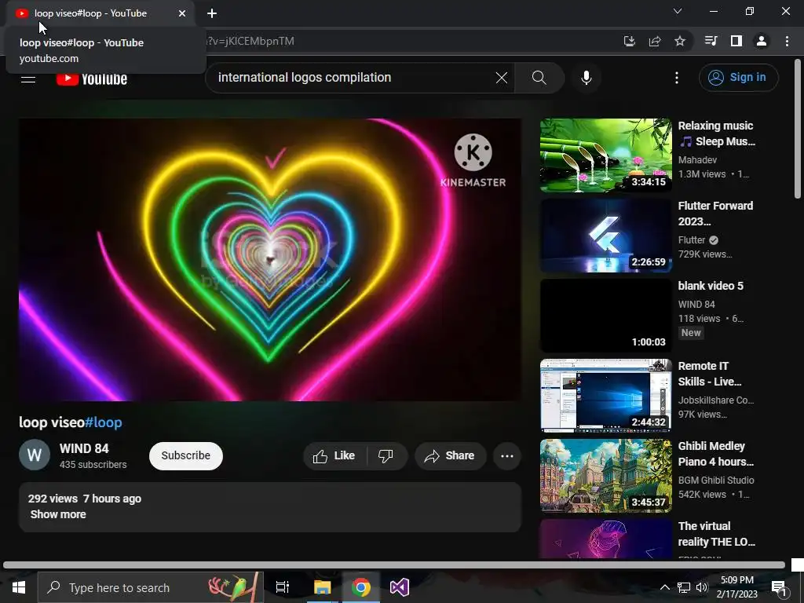Open WIND 84 channel name link
Image resolution: width=804 pixels, height=603 pixels.
coord(84,448)
